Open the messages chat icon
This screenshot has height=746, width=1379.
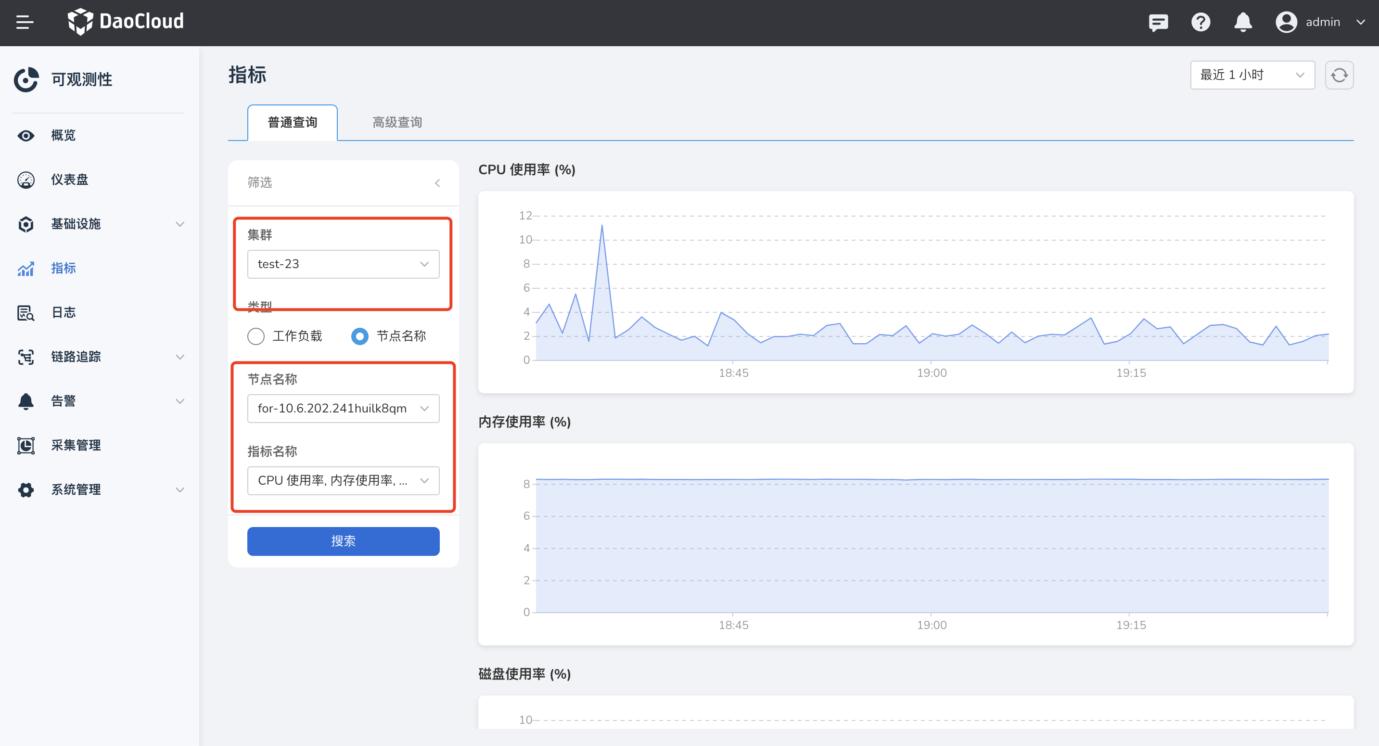pyautogui.click(x=1158, y=23)
